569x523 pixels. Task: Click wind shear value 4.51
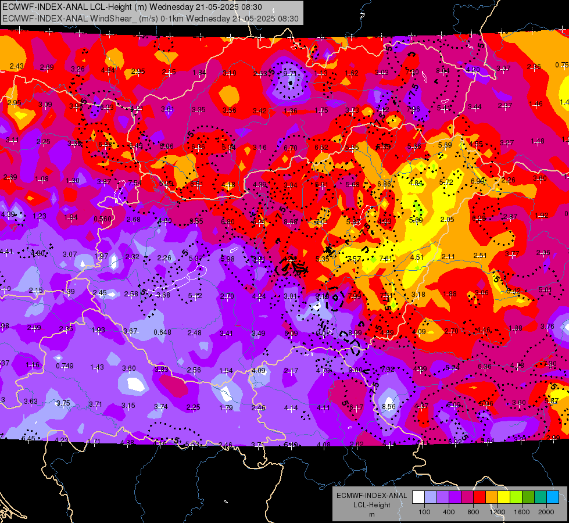417,257
